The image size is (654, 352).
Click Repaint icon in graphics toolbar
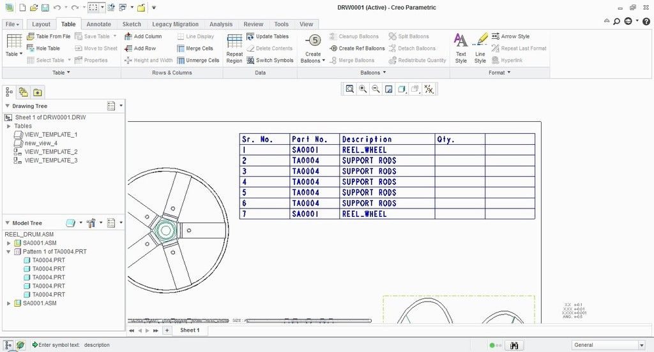tap(389, 89)
